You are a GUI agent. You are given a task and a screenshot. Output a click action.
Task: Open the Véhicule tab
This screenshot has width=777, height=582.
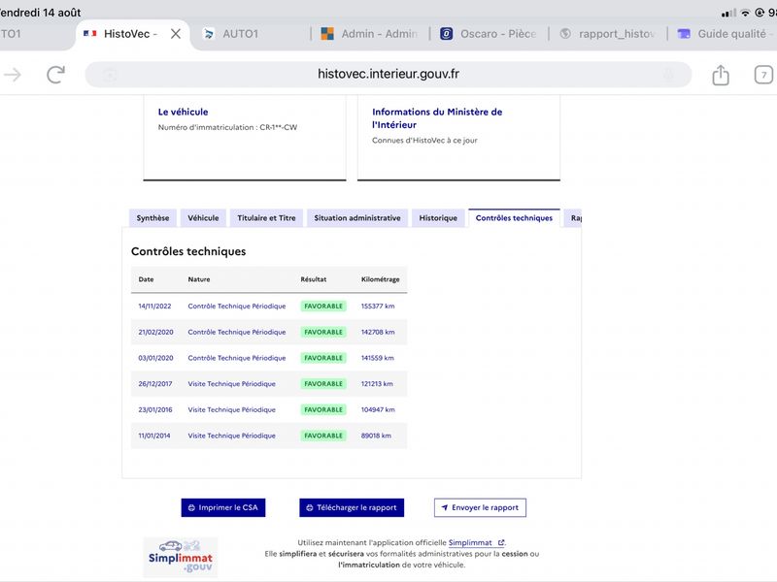click(x=203, y=217)
